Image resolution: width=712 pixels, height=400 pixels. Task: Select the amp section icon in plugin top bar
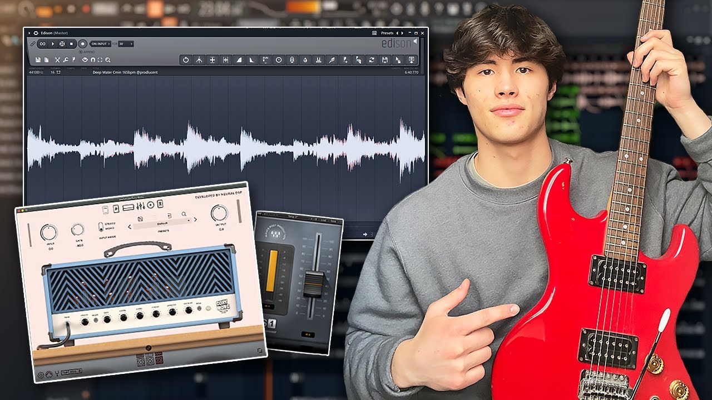(x=128, y=207)
